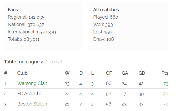Open the FC Ardeche club page
176x111 pixels.
coord(30,94)
